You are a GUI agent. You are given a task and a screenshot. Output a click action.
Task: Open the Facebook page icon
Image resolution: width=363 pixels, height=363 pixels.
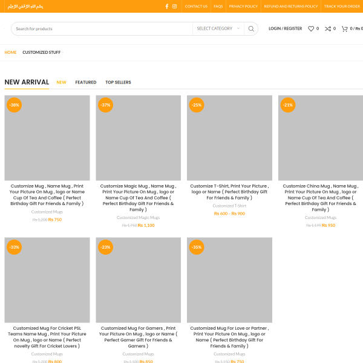(x=167, y=6)
